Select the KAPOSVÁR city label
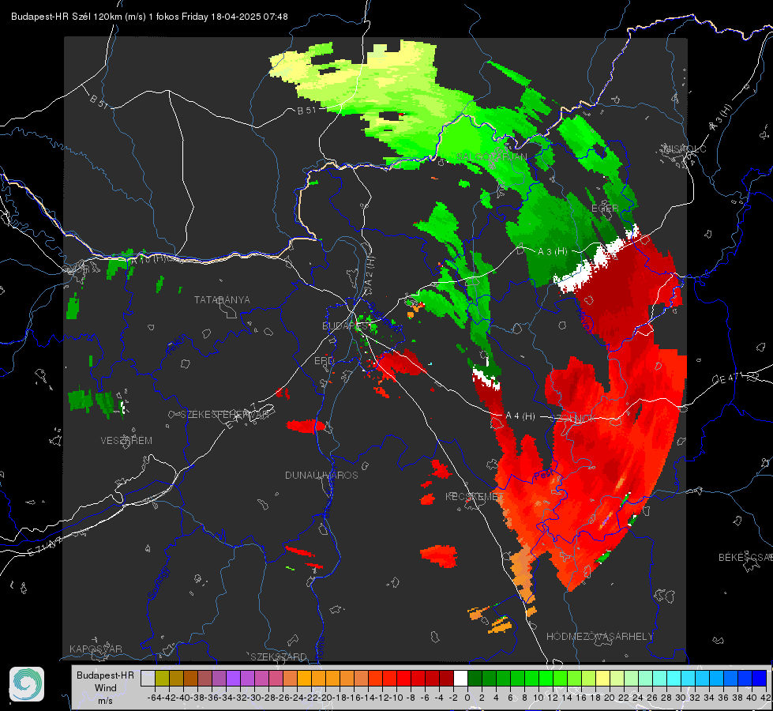The height and width of the screenshot is (711, 773). (96, 649)
